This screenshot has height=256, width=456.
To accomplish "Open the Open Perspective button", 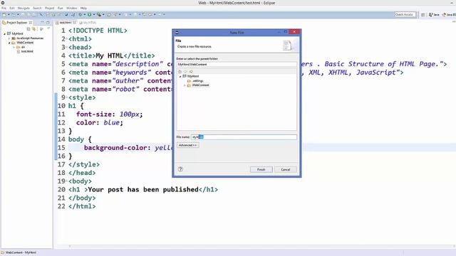I will [423, 14].
